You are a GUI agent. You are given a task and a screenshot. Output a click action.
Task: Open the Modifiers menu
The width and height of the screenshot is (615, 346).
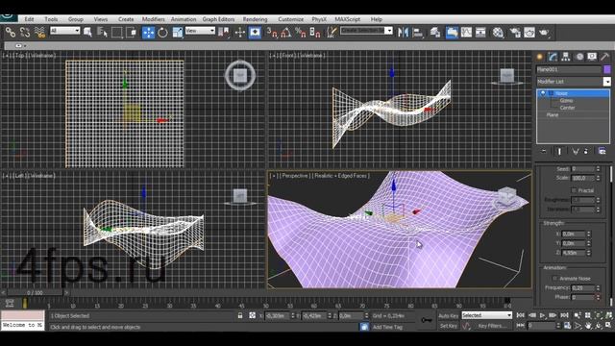pos(154,19)
